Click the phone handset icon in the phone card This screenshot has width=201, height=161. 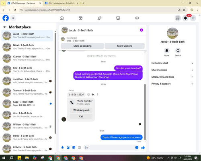(72, 102)
